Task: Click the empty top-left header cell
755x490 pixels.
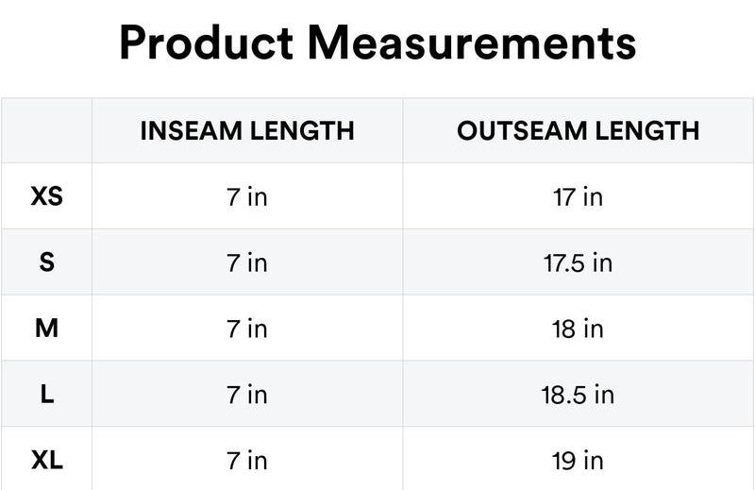Action: [x=47, y=131]
